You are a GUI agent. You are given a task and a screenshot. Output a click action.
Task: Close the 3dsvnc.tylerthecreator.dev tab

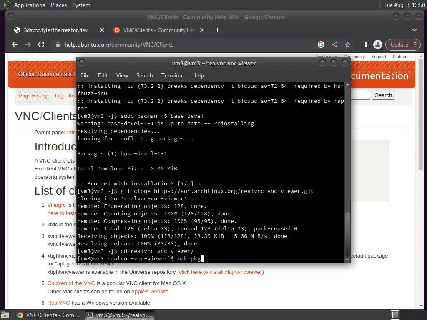(x=102, y=30)
